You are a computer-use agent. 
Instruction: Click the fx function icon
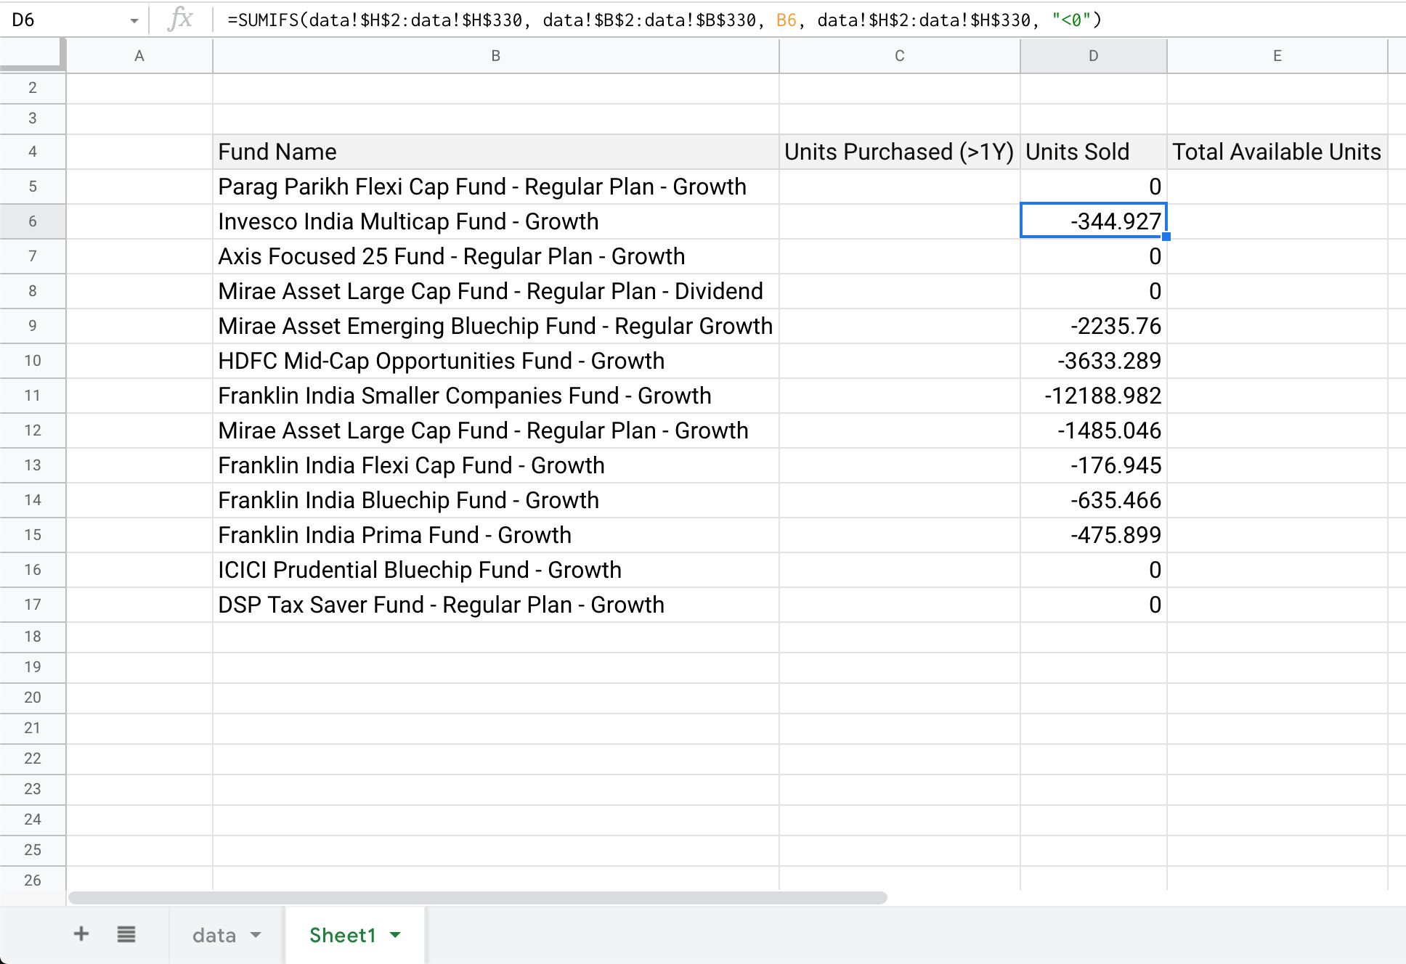pyautogui.click(x=180, y=20)
